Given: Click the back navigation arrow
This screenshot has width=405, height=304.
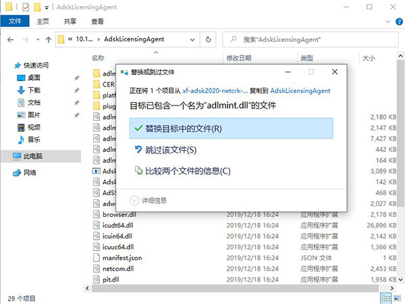Looking at the screenshot, I should [9, 39].
